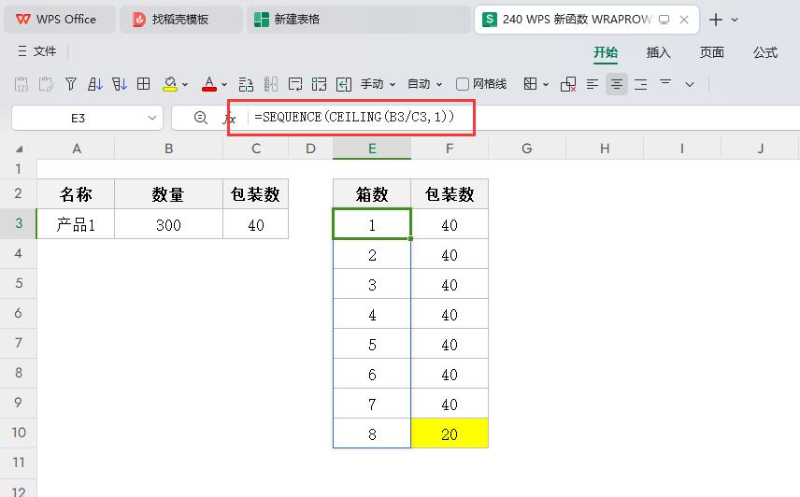Click the fx insert function icon
The height and width of the screenshot is (497, 800).
229,119
